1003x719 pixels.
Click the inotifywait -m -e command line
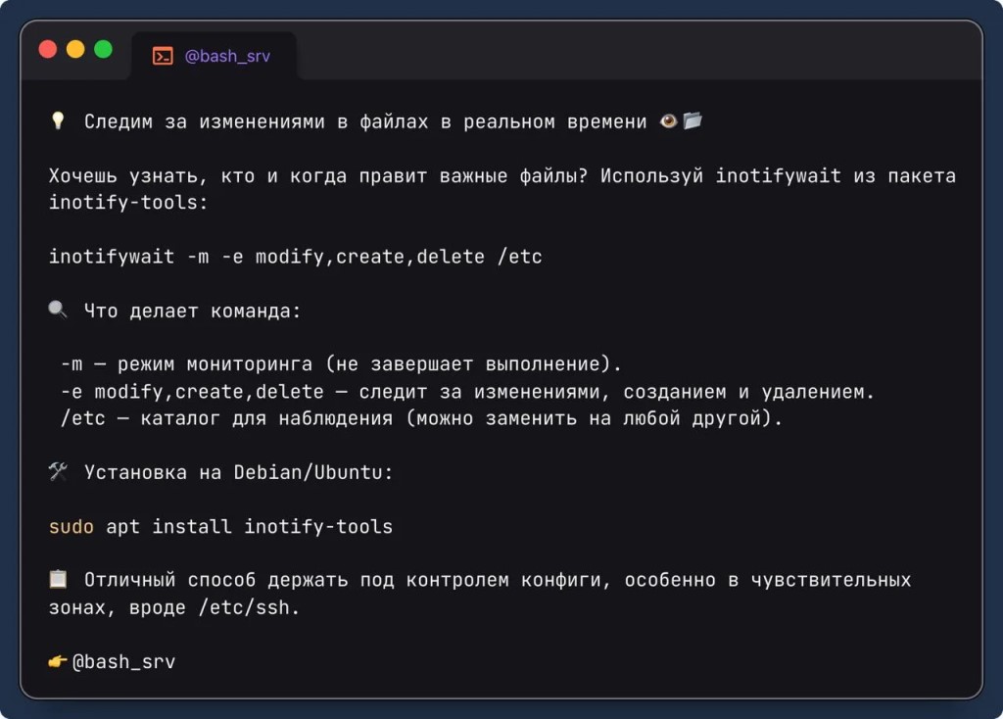pyautogui.click(x=295, y=257)
